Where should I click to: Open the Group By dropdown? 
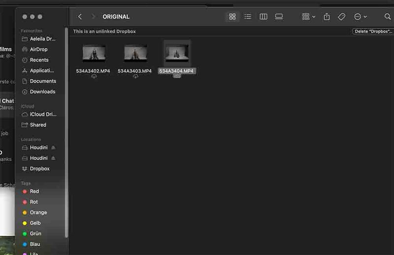tap(309, 17)
